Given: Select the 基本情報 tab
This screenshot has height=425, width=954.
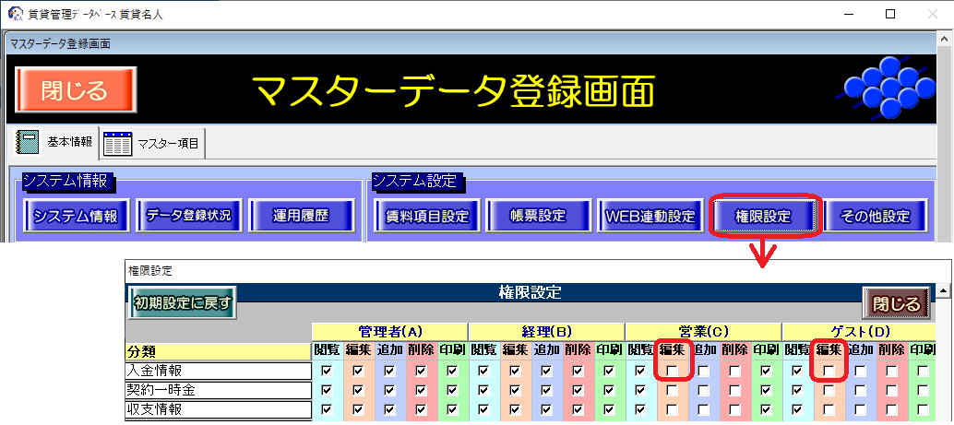Looking at the screenshot, I should click(70, 143).
